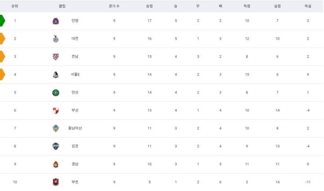Click the 경남 club crest icon
324x191 pixels.
coord(56,164)
